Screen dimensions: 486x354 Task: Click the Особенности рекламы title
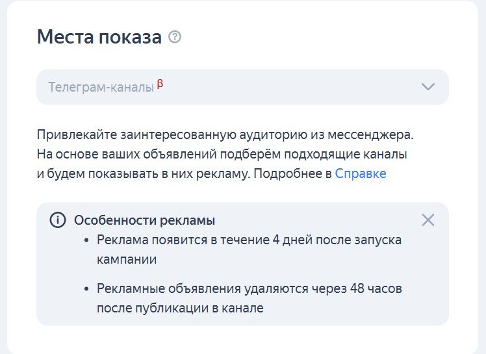144,220
